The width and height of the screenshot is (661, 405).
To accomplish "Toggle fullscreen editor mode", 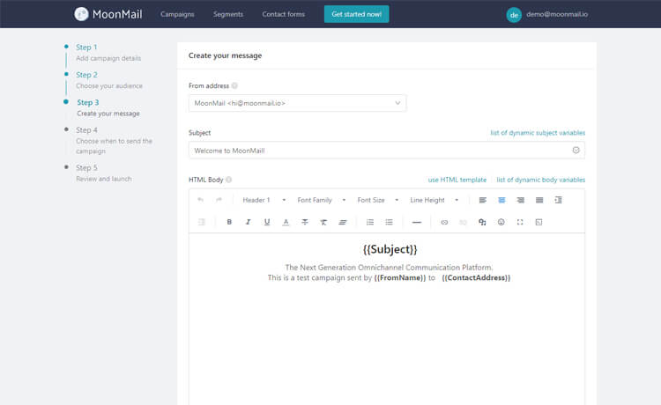I will tap(520, 222).
